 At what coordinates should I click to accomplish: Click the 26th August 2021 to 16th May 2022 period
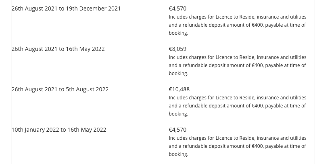[x=58, y=49]
